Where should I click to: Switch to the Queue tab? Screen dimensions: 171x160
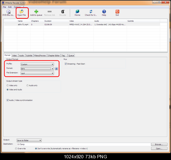point(71,55)
